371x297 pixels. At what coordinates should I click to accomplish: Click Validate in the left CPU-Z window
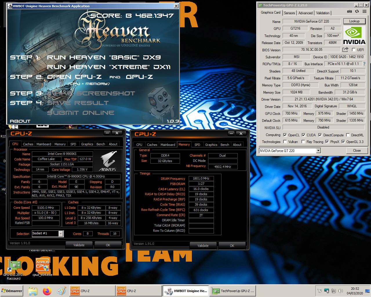tap(79, 245)
